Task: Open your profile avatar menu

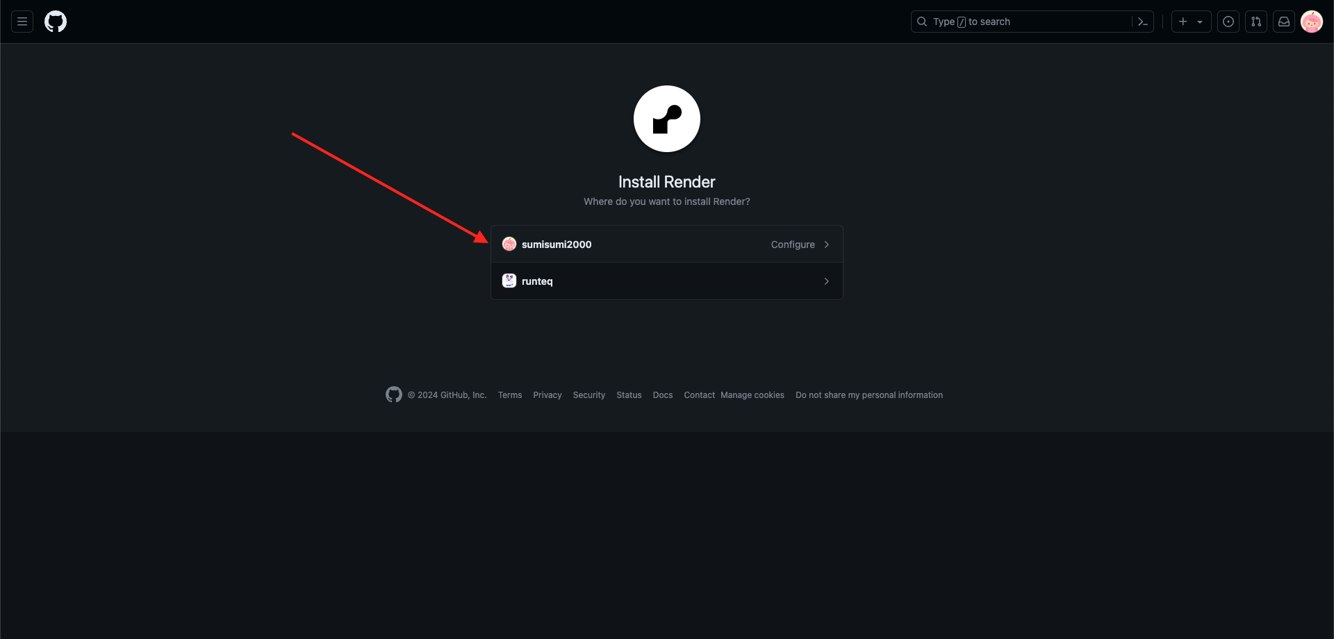Action: 1312,22
